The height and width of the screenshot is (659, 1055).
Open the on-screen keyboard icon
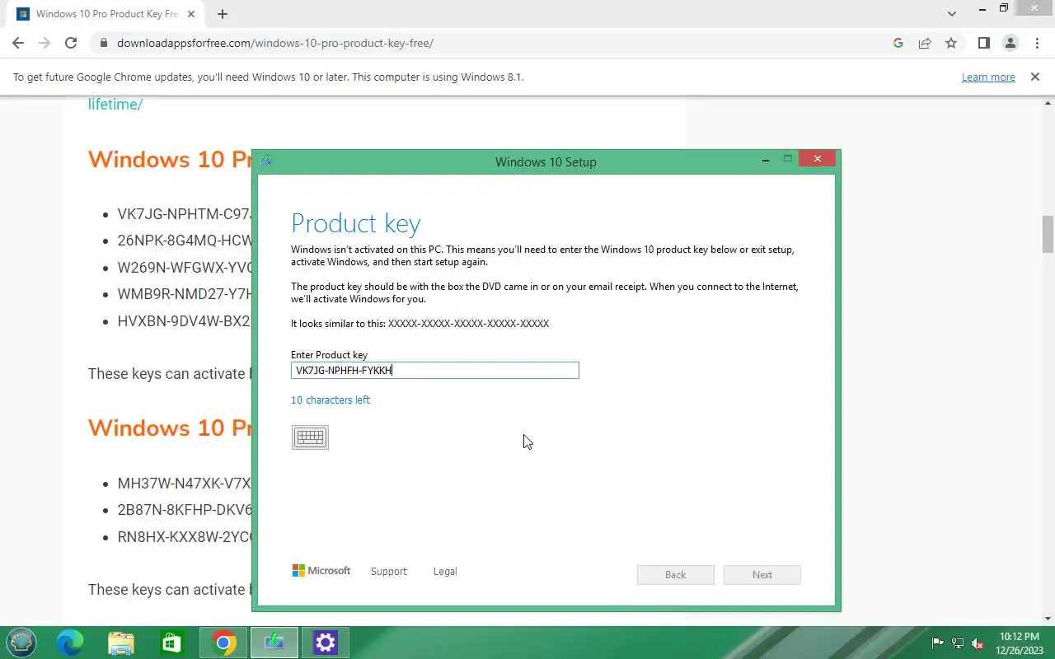point(310,437)
